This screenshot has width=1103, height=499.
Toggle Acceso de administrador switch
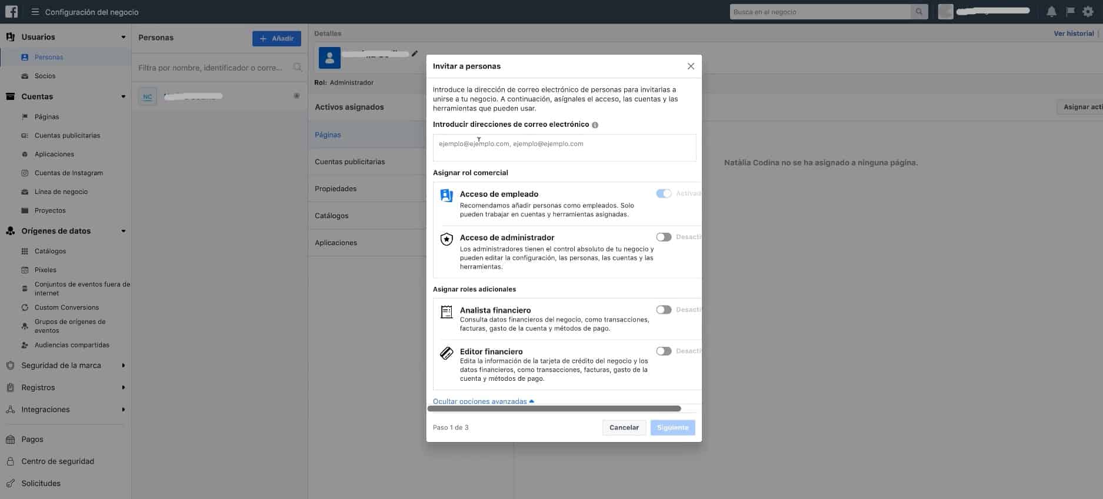tap(664, 237)
